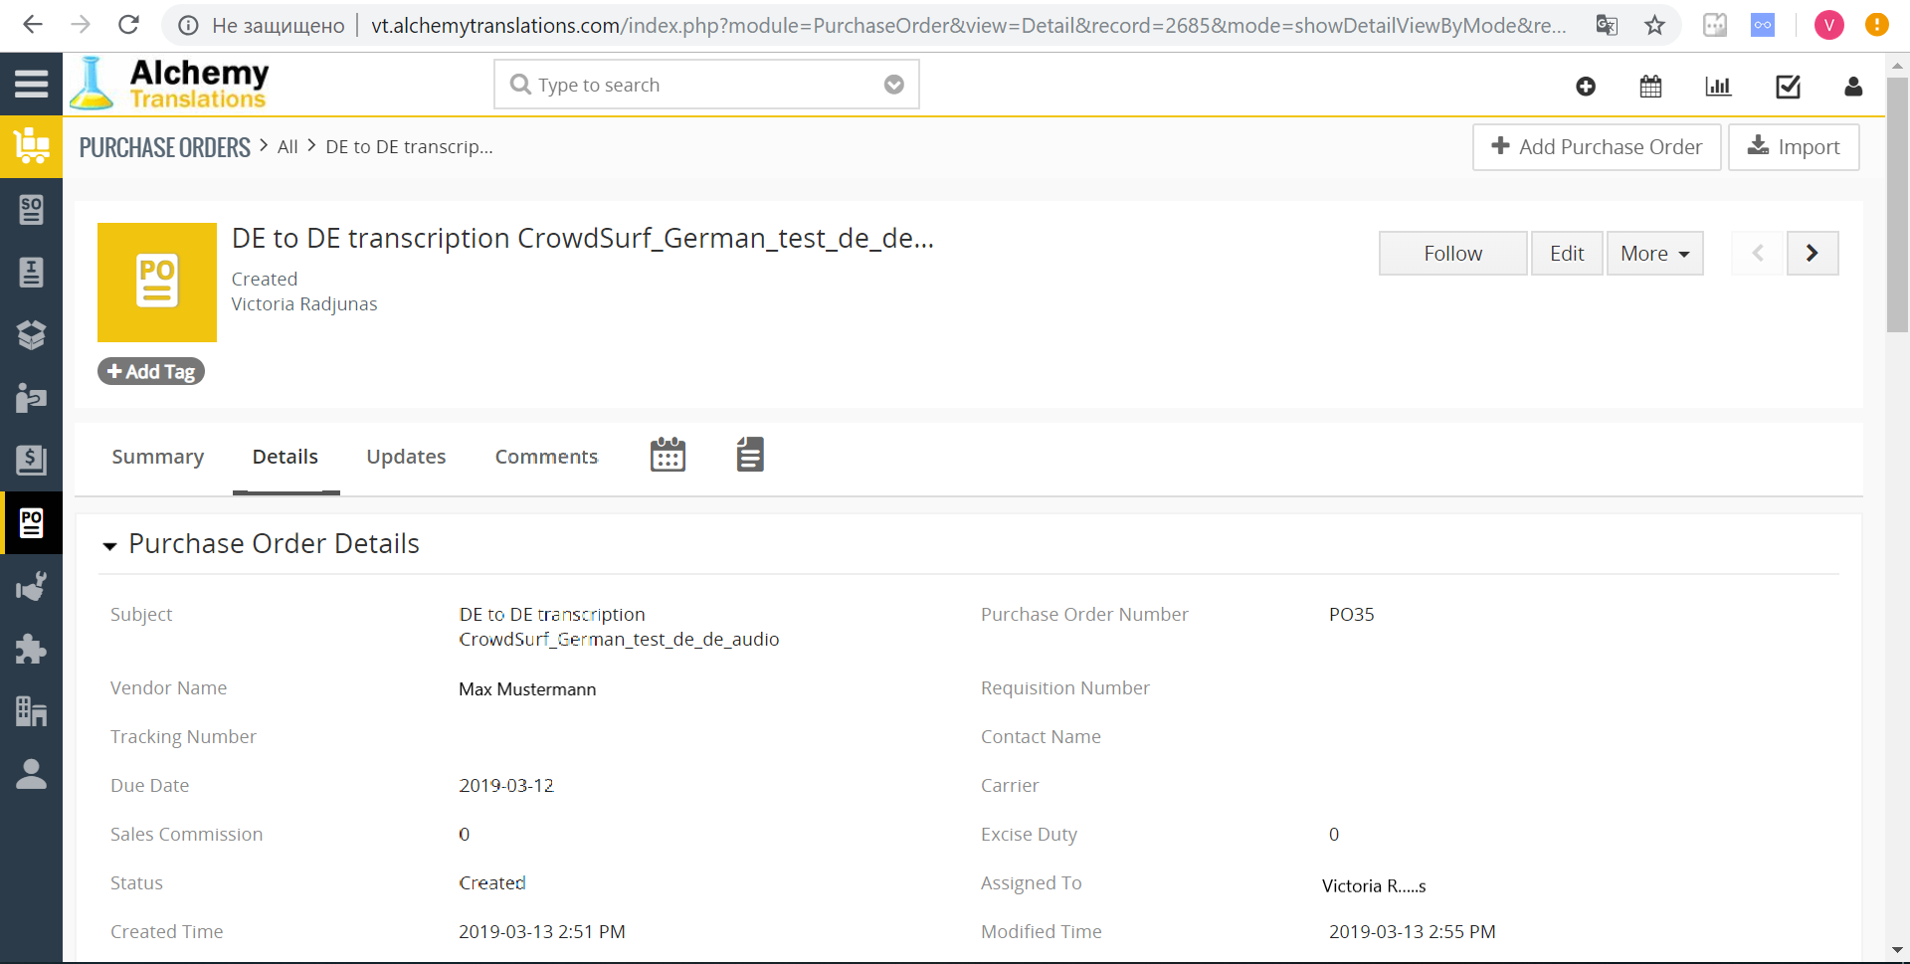Collapse the Purchase Order Details section
This screenshot has width=1910, height=964.
point(109,545)
